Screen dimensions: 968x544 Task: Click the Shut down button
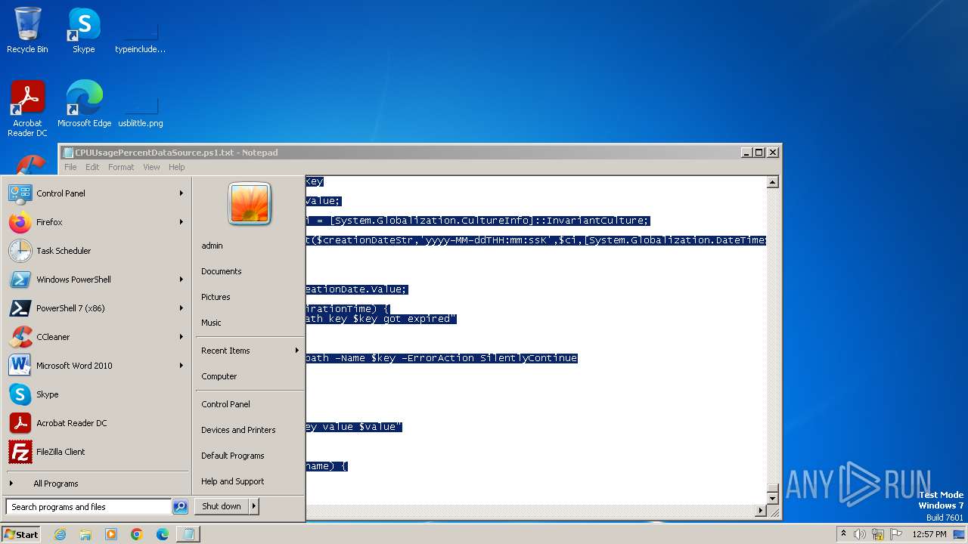tap(222, 506)
